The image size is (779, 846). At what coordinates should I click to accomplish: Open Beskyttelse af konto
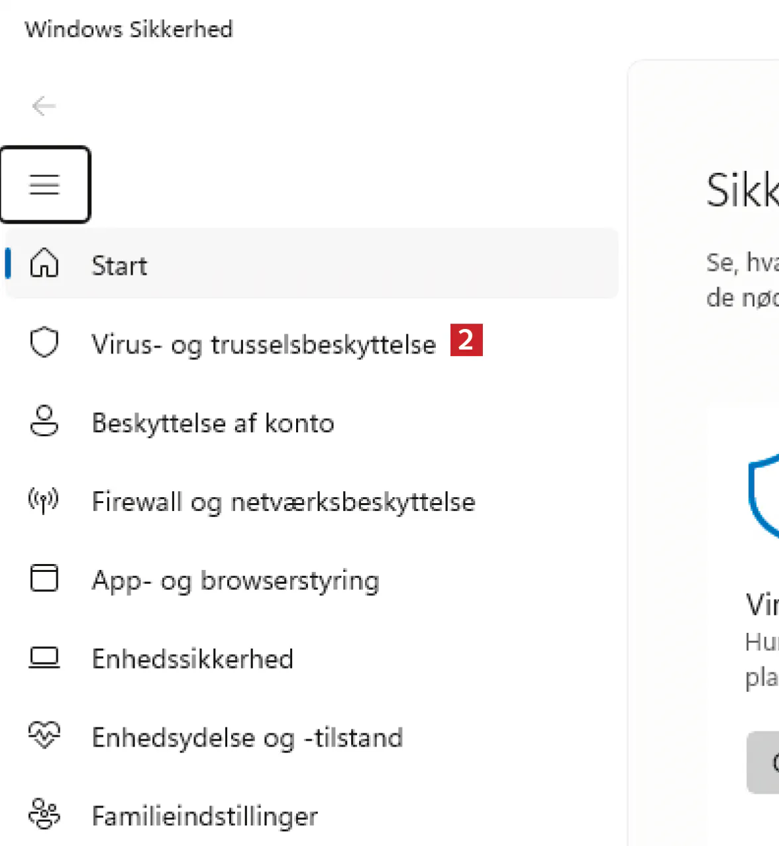click(x=213, y=424)
